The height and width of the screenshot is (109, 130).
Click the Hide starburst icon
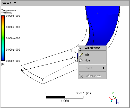point(81,60)
